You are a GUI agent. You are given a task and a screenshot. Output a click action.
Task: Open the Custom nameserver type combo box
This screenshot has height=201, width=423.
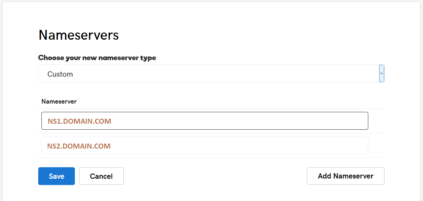211,73
